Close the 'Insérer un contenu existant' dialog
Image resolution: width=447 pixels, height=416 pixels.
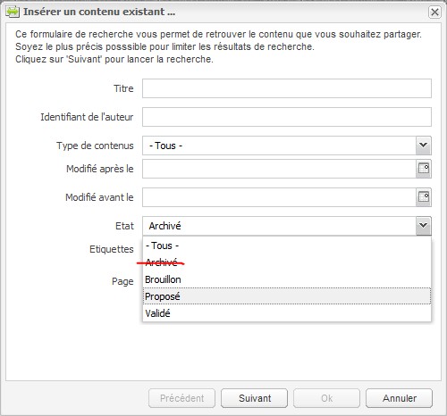coord(434,12)
